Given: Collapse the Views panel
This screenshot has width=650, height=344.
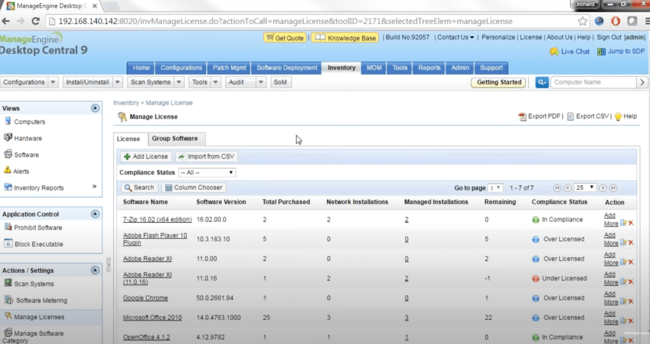Looking at the screenshot, I should 95,108.
